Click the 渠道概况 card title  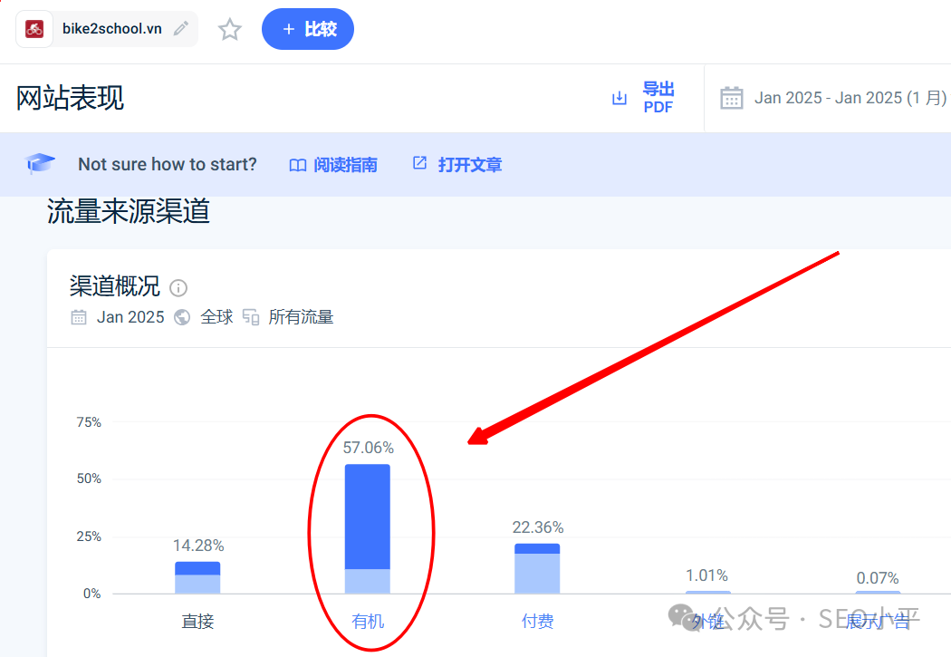(x=115, y=286)
